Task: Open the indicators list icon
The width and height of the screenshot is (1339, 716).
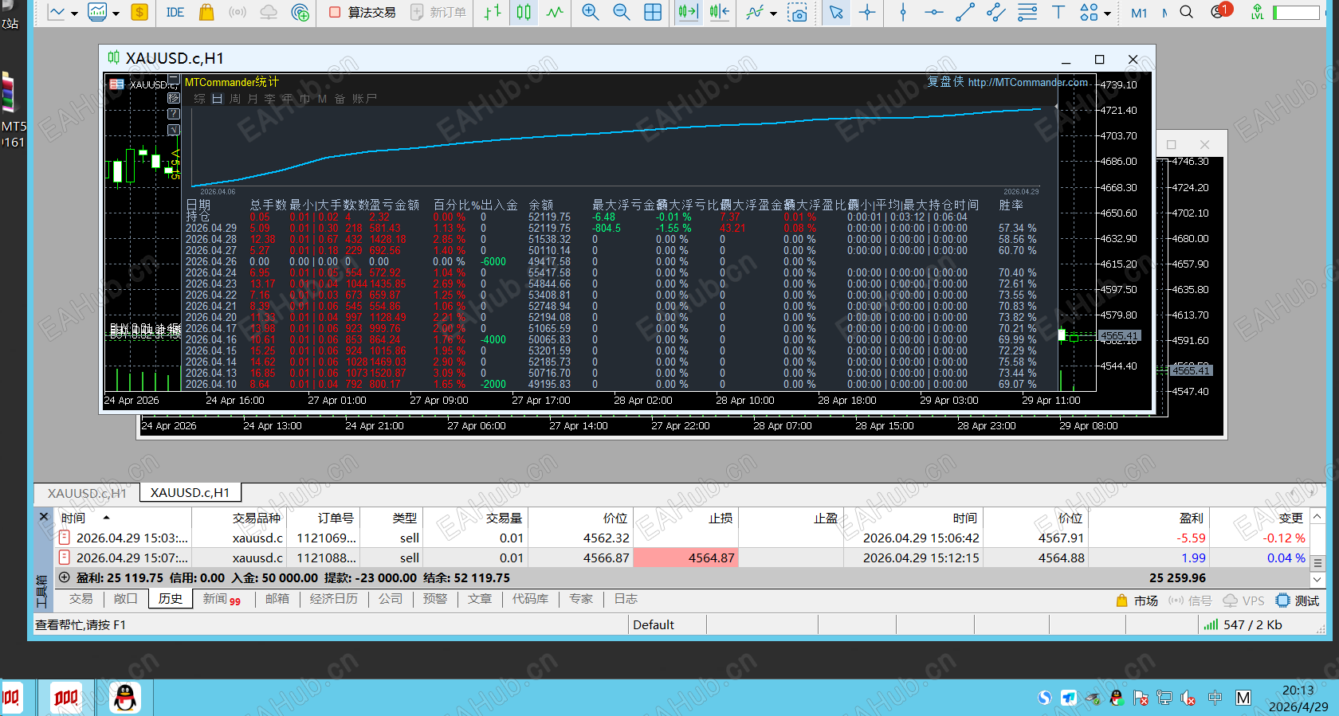Action: [x=755, y=12]
